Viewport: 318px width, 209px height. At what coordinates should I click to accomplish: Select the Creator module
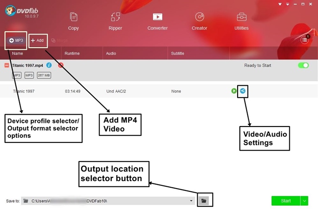199,21
